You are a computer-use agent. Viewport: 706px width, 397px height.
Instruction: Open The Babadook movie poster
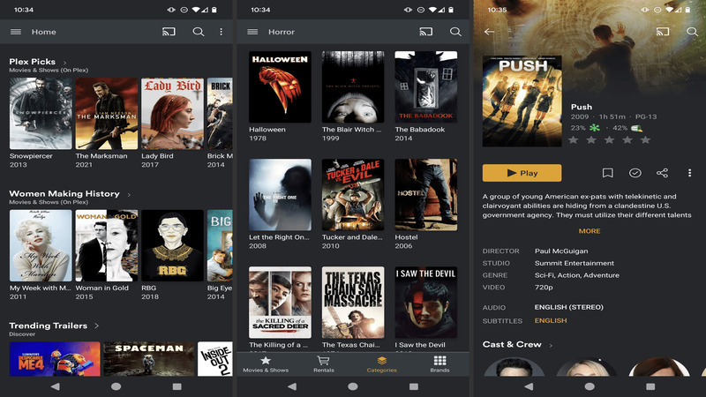click(425, 86)
